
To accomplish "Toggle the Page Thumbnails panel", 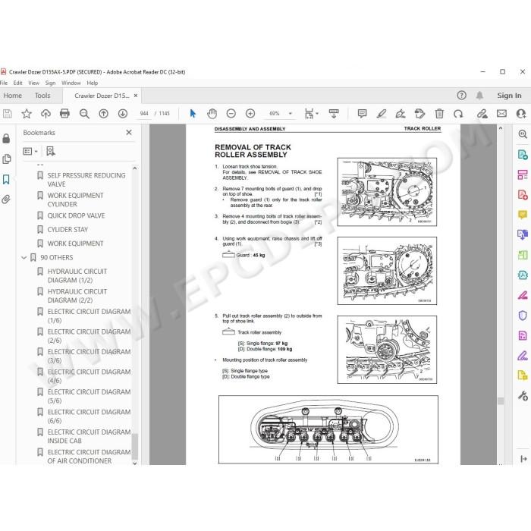I will point(6,159).
